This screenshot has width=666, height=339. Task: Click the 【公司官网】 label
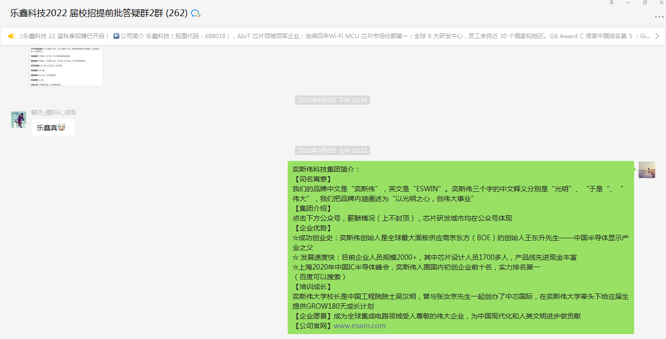point(313,326)
